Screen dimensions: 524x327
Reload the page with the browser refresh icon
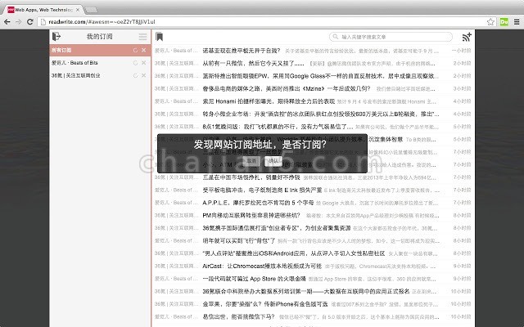(x=29, y=22)
